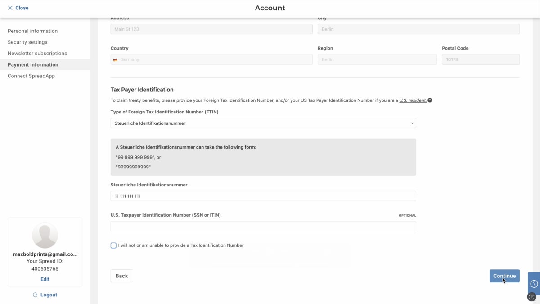Viewport: 540px width, 304px height.
Task: Select Payment information in sidebar
Action: tap(33, 65)
